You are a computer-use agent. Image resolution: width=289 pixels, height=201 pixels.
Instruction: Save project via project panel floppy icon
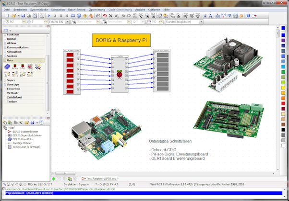[x=33, y=123]
